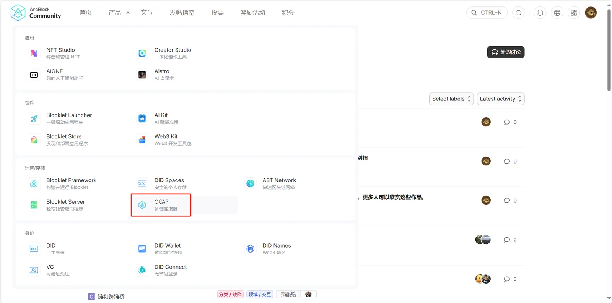Click the notification bell icon

coord(540,13)
